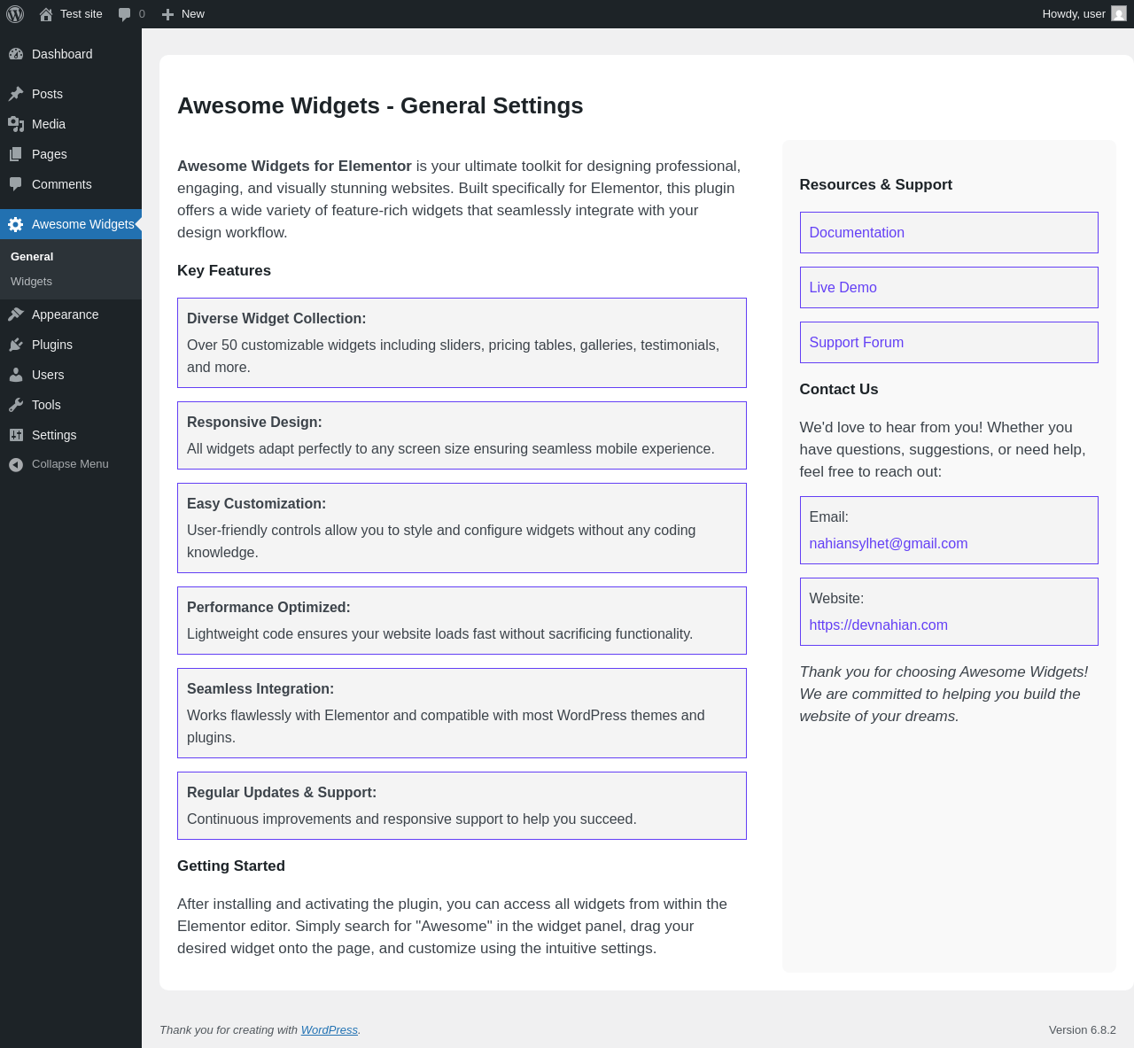
Task: Click 'Version 6.8.2' footer text
Action: pyautogui.click(x=1082, y=1029)
